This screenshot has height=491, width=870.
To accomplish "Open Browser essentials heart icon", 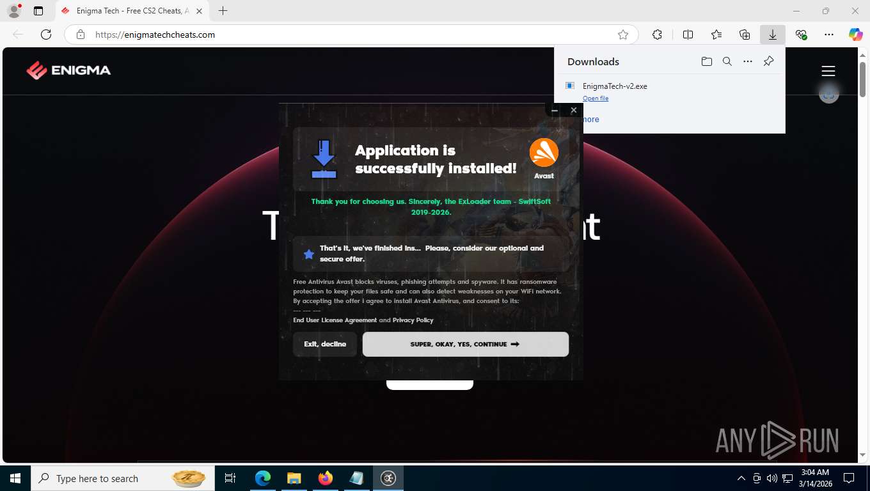I will [801, 35].
